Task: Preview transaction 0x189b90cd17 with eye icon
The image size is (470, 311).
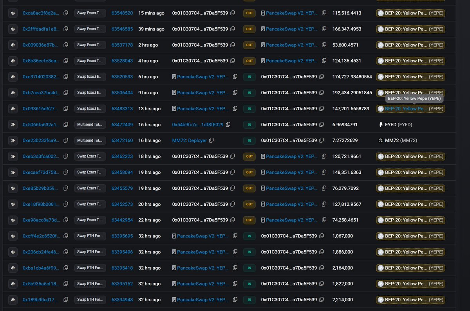Action: (13, 300)
